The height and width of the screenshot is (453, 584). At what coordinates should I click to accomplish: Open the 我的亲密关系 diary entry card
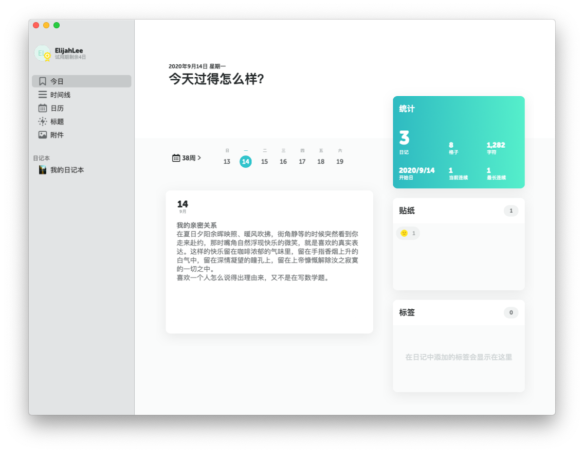pos(269,262)
